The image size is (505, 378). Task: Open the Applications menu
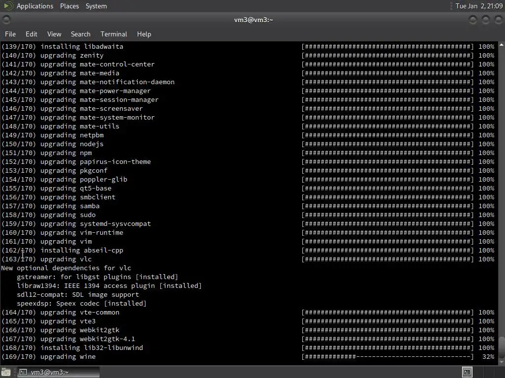tap(35, 6)
